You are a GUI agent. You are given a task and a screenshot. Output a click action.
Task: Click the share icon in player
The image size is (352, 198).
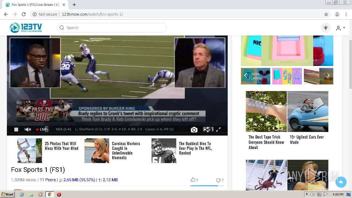tap(206, 130)
